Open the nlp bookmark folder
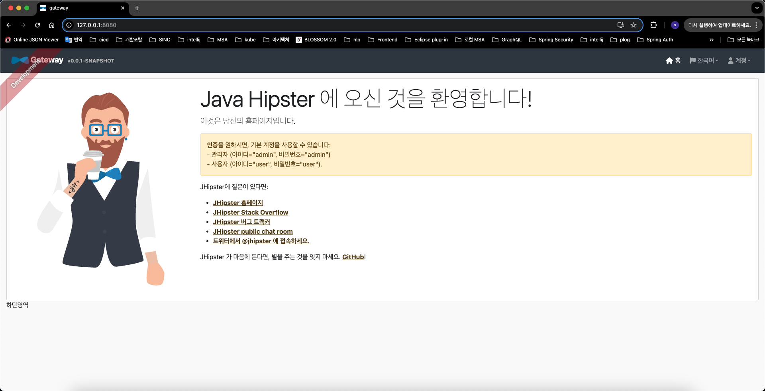 point(352,40)
